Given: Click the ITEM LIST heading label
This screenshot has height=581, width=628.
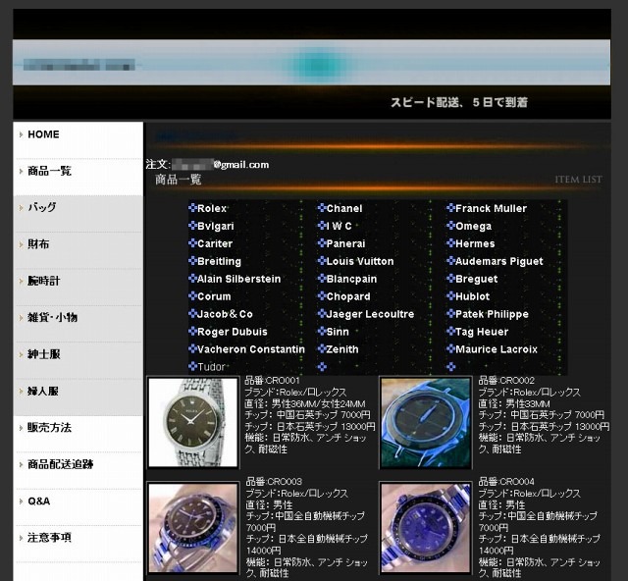Looking at the screenshot, I should click(x=578, y=180).
